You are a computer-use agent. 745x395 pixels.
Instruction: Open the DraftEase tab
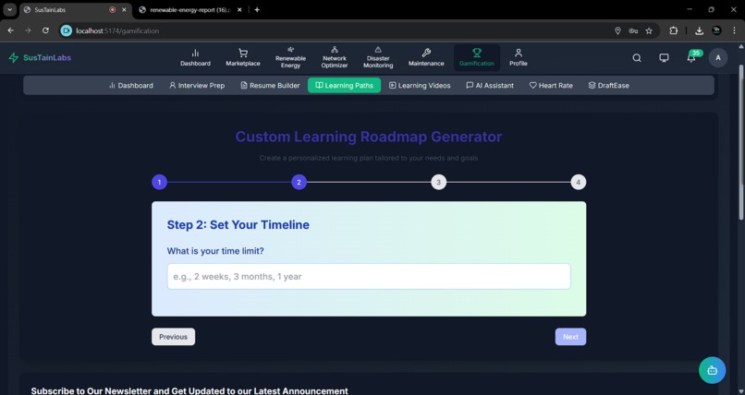click(x=608, y=85)
